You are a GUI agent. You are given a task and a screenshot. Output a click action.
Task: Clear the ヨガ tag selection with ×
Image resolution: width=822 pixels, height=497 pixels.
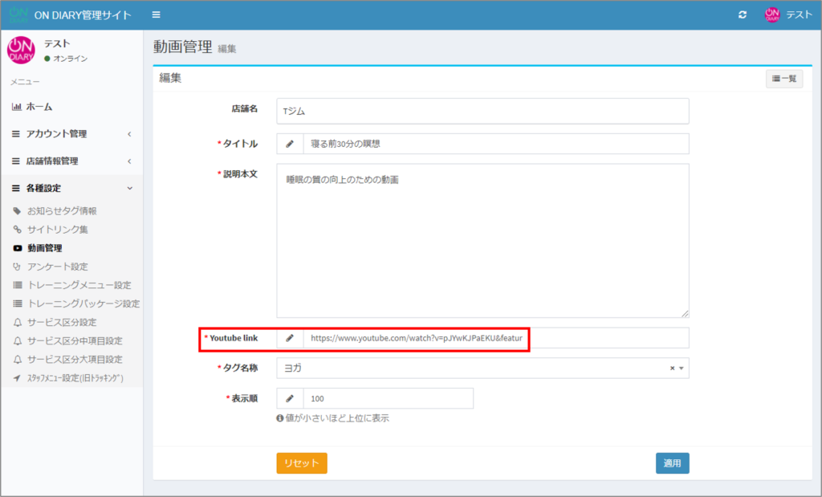[672, 368]
